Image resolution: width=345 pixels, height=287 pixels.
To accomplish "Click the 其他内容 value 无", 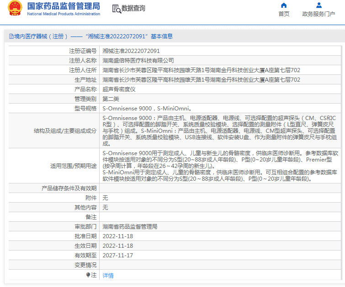I will [105, 208].
